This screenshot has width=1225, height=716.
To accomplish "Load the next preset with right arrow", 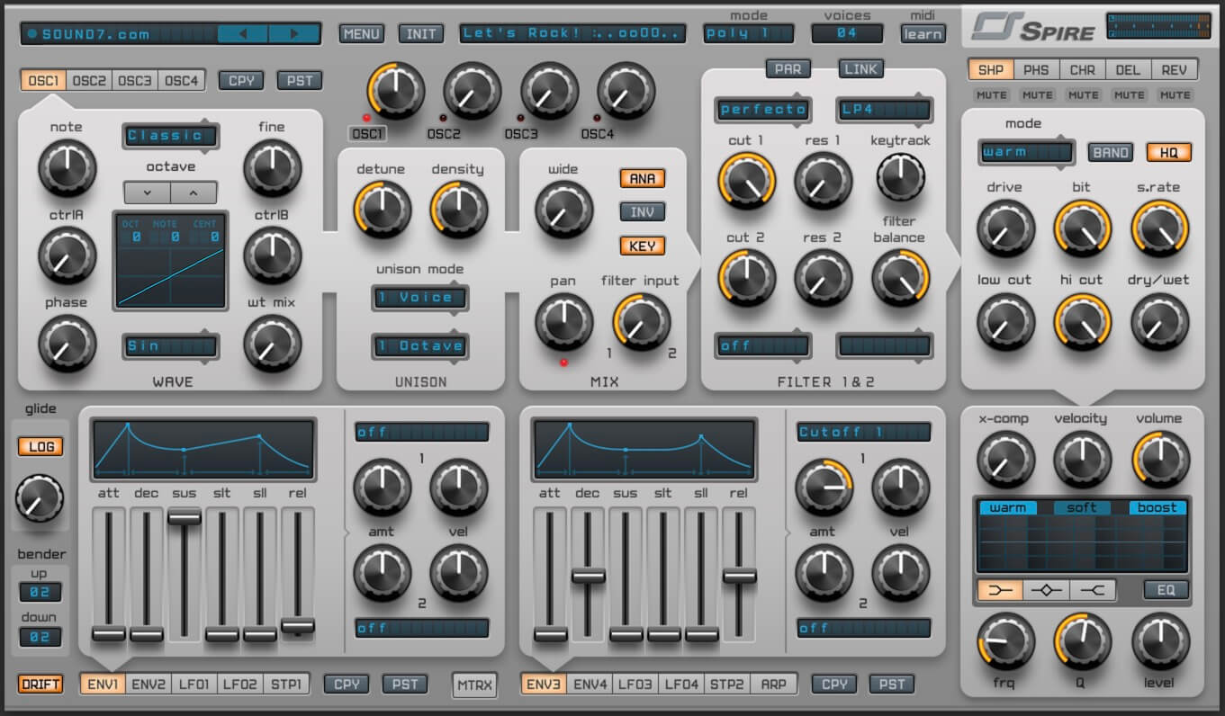I will pos(293,34).
